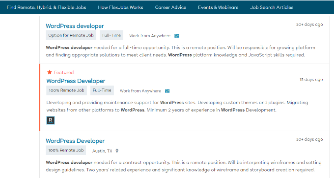
Task: Click 30+ days ago on Austin listing
Action: [309, 139]
